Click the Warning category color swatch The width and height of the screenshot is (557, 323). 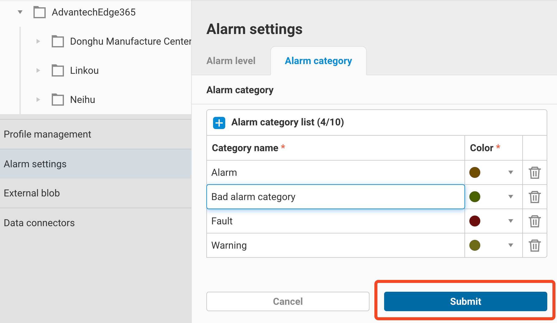(475, 245)
